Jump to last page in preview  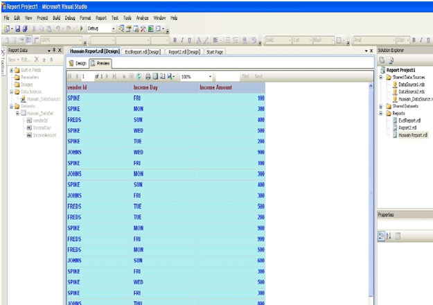[114, 76]
